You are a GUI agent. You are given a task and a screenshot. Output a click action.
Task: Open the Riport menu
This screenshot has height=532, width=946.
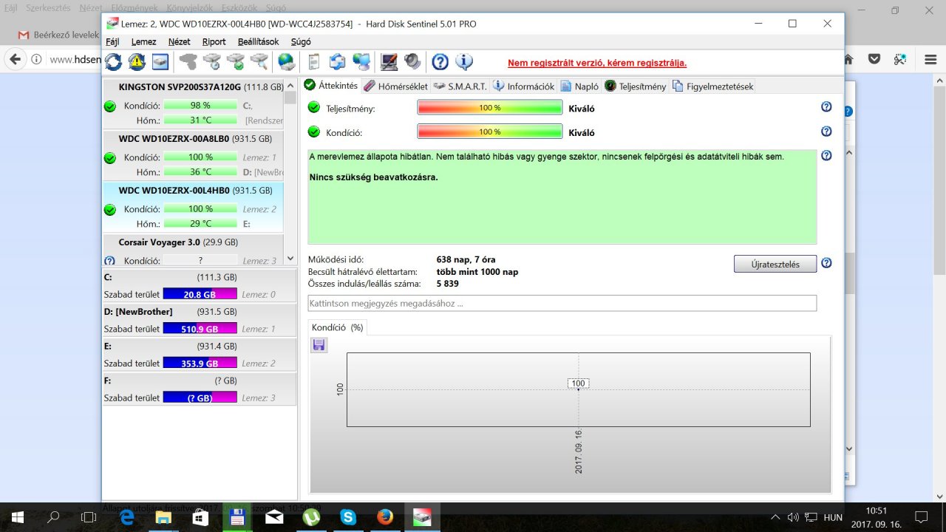pos(214,42)
